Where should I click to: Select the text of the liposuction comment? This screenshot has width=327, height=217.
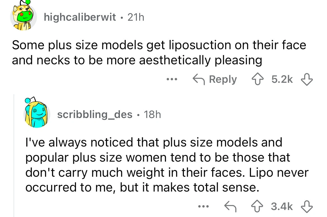tap(159, 53)
